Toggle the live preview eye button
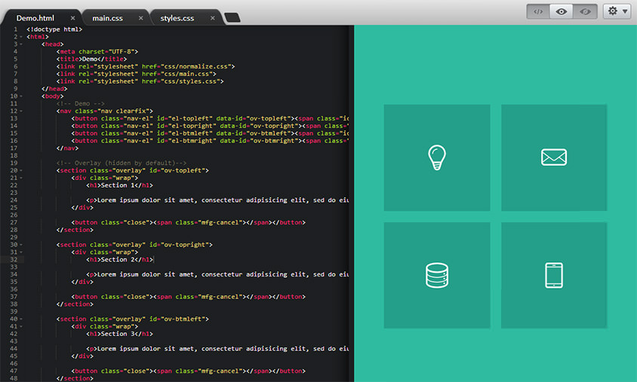The image size is (637, 382). (x=561, y=11)
